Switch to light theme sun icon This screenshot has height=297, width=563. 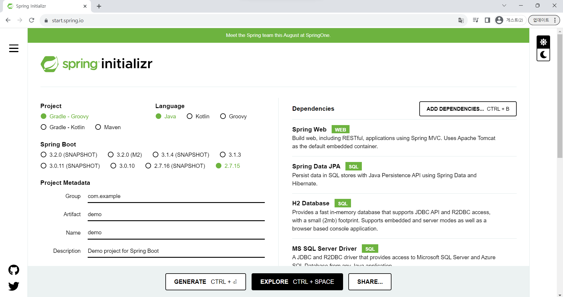click(543, 42)
